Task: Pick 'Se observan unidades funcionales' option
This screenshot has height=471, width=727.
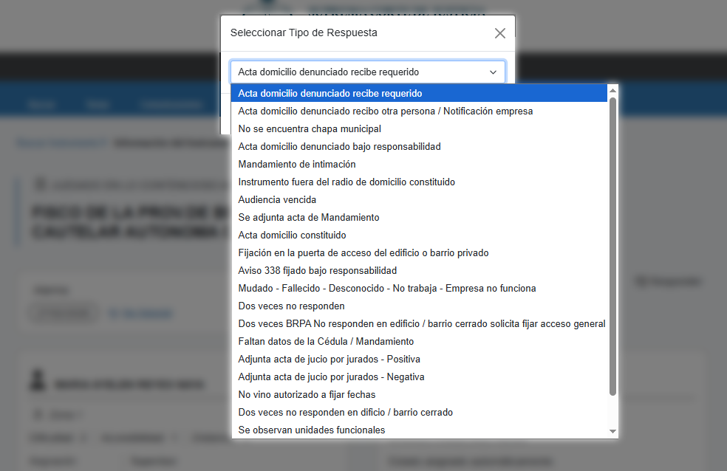Action: (x=311, y=430)
